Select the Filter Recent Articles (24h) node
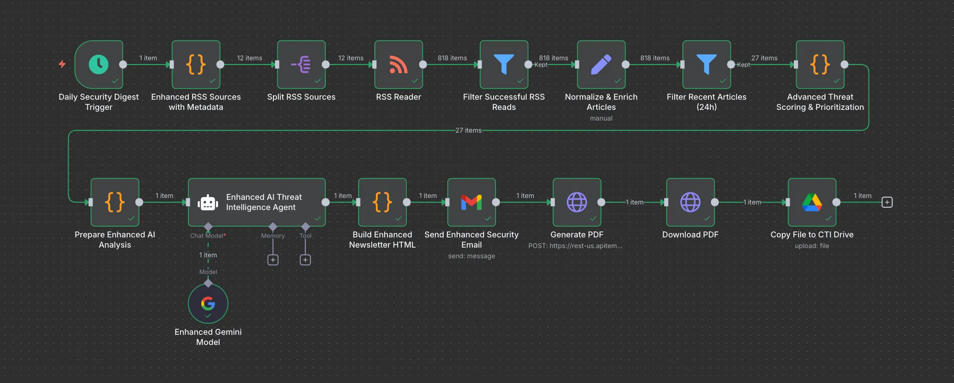Screen dimensions: 954x383 click(x=707, y=64)
